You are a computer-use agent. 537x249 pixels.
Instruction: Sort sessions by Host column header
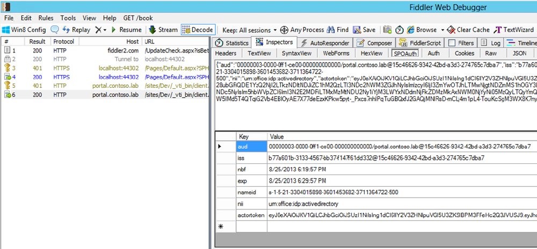[x=110, y=42]
